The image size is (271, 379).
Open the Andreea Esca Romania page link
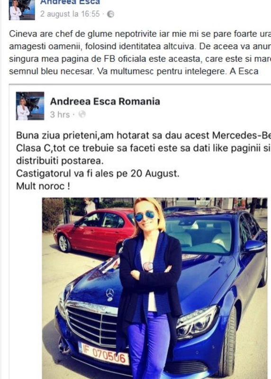[x=105, y=101]
